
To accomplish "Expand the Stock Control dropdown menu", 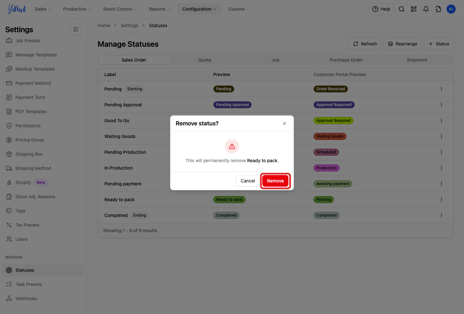I will pyautogui.click(x=120, y=9).
